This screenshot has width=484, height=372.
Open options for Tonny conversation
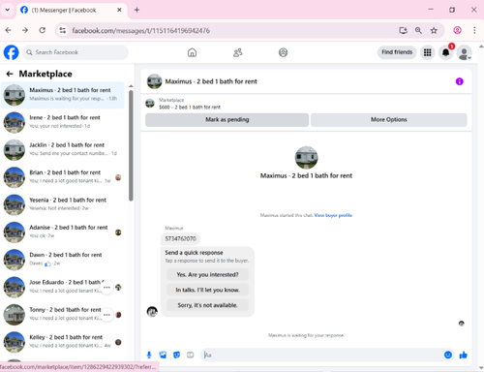pos(106,315)
